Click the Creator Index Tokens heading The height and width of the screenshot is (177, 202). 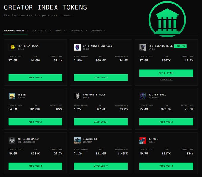45,7
